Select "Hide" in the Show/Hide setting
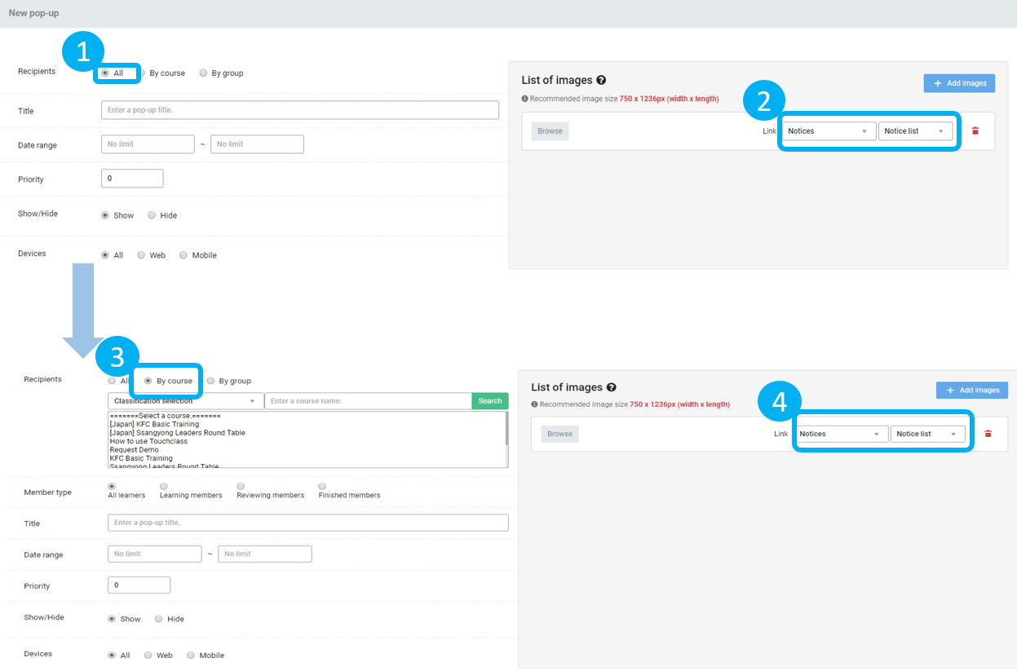Screen dimensions: 1017x671 tap(152, 214)
